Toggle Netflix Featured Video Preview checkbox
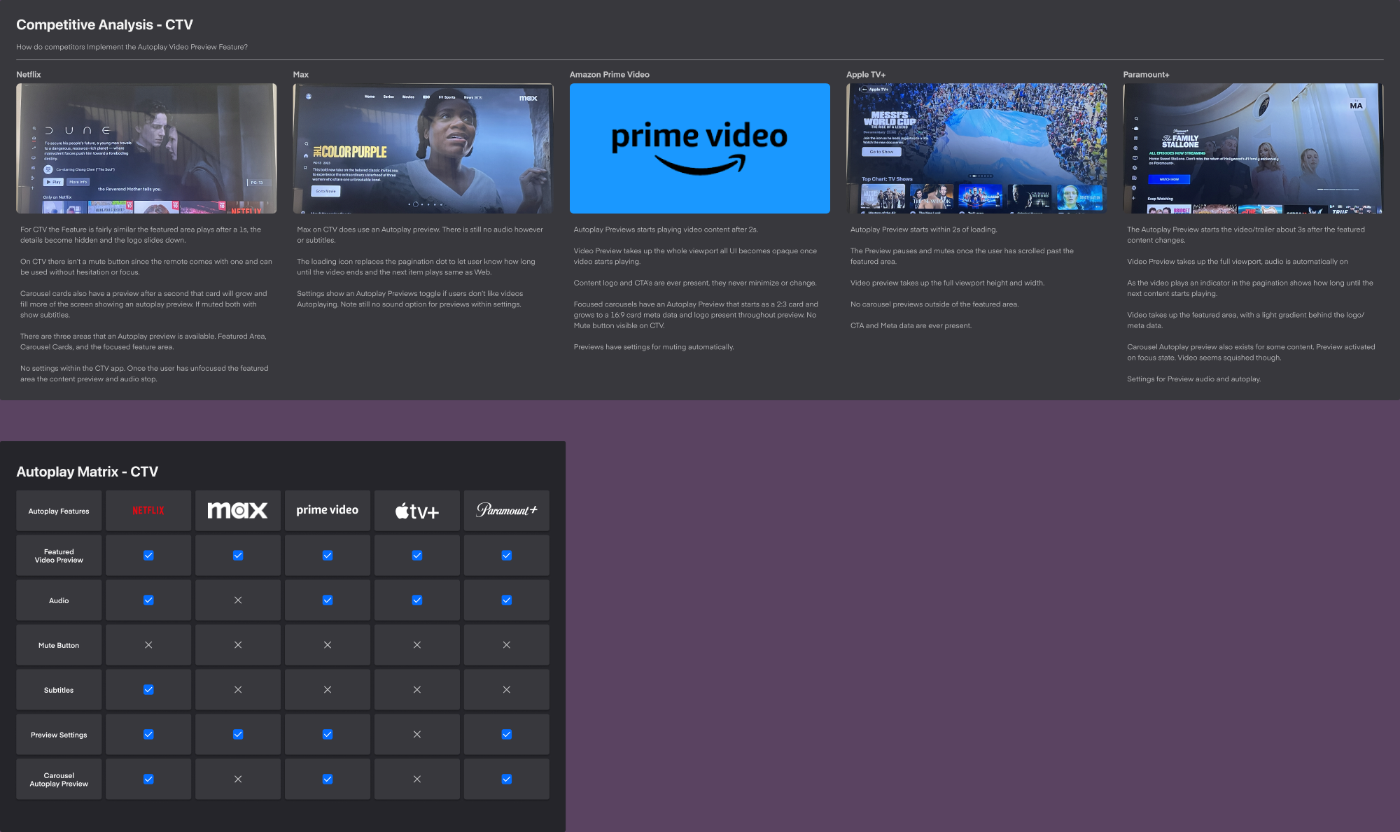The width and height of the screenshot is (1400, 832). click(x=148, y=556)
